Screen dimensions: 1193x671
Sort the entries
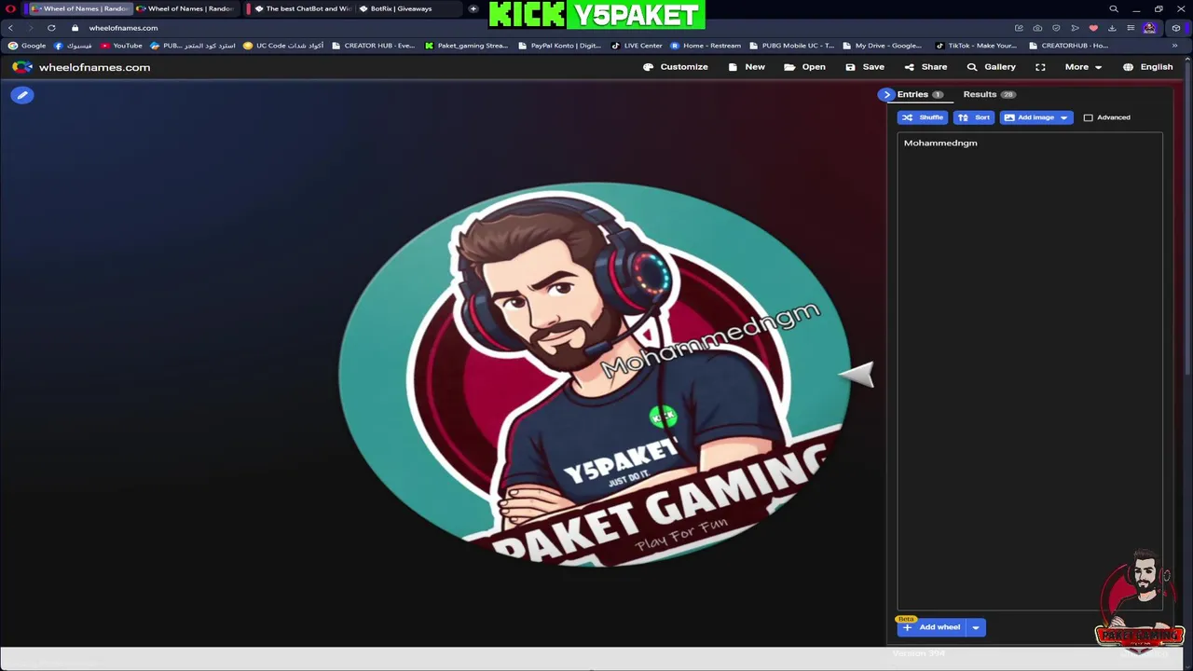click(974, 117)
